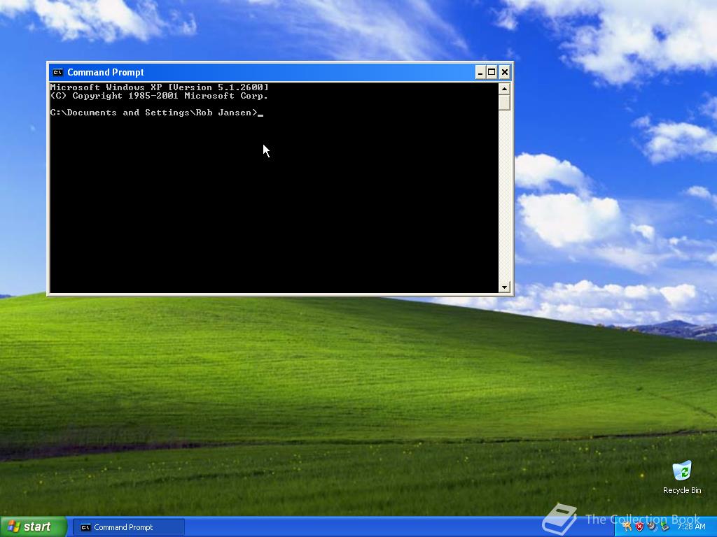Click the 'Command Prompt' window title text
This screenshot has width=717, height=537.
[x=105, y=72]
